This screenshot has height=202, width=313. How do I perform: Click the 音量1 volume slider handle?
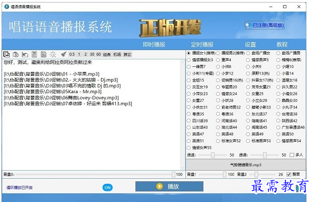click(225, 175)
